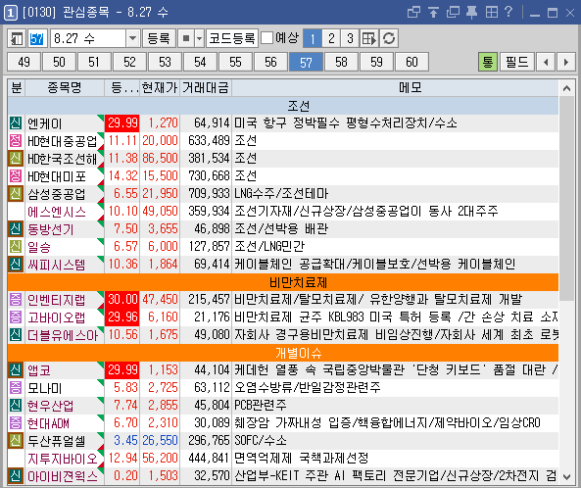Click the 필드 button
Screen dimensions: 581x488
[x=517, y=62]
